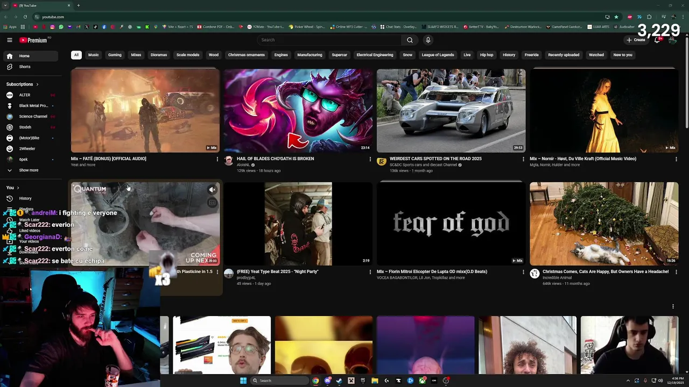
Task: Expand Show more under subscriptions
Action: point(30,170)
